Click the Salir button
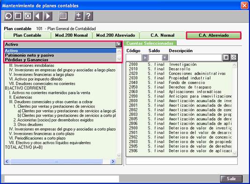This screenshot has width=250, height=184. [231, 179]
